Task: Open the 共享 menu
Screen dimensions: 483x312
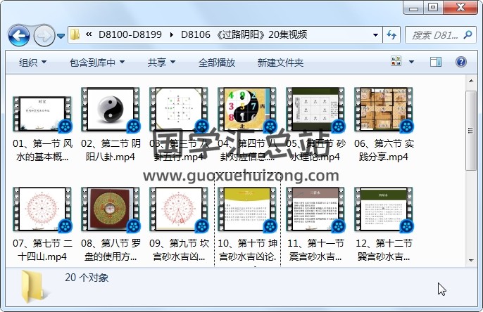Action: click(x=161, y=63)
